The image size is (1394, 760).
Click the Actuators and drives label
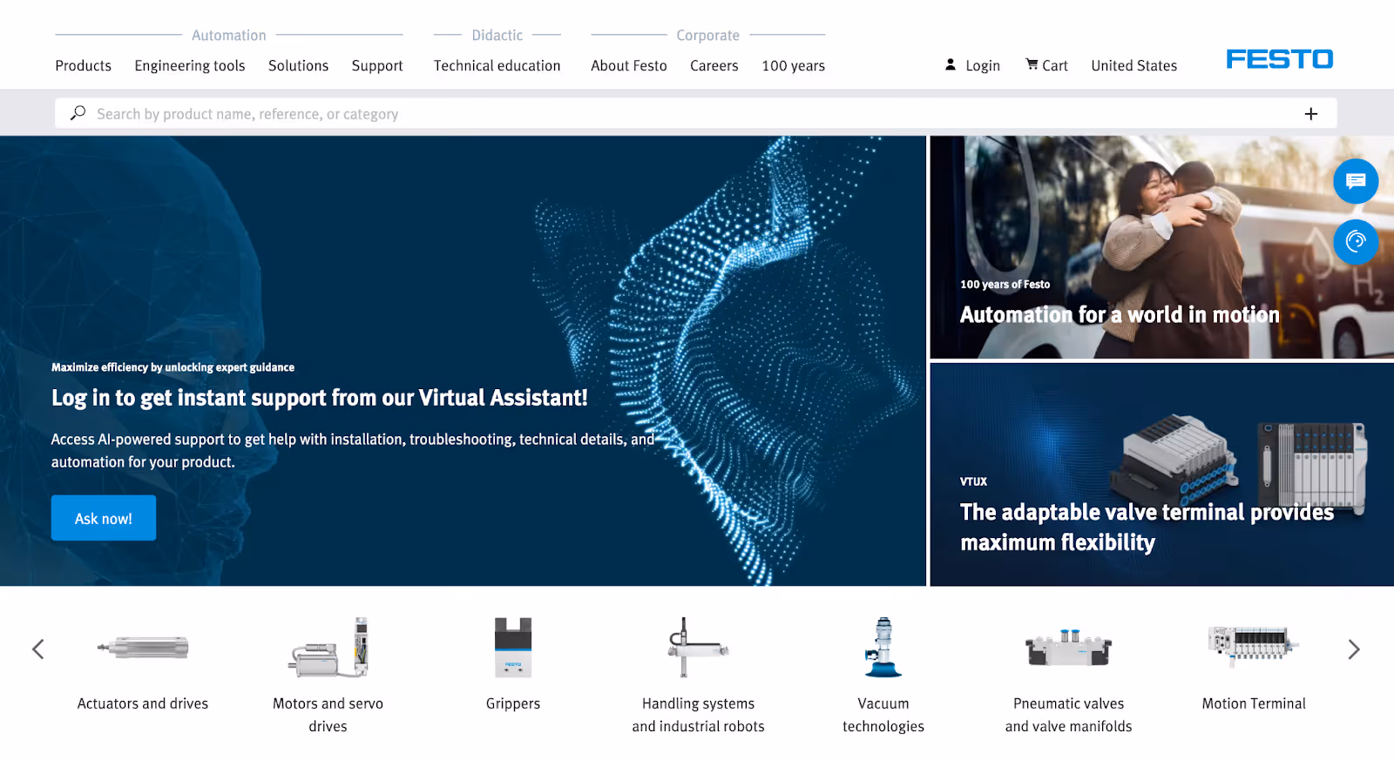tap(143, 703)
